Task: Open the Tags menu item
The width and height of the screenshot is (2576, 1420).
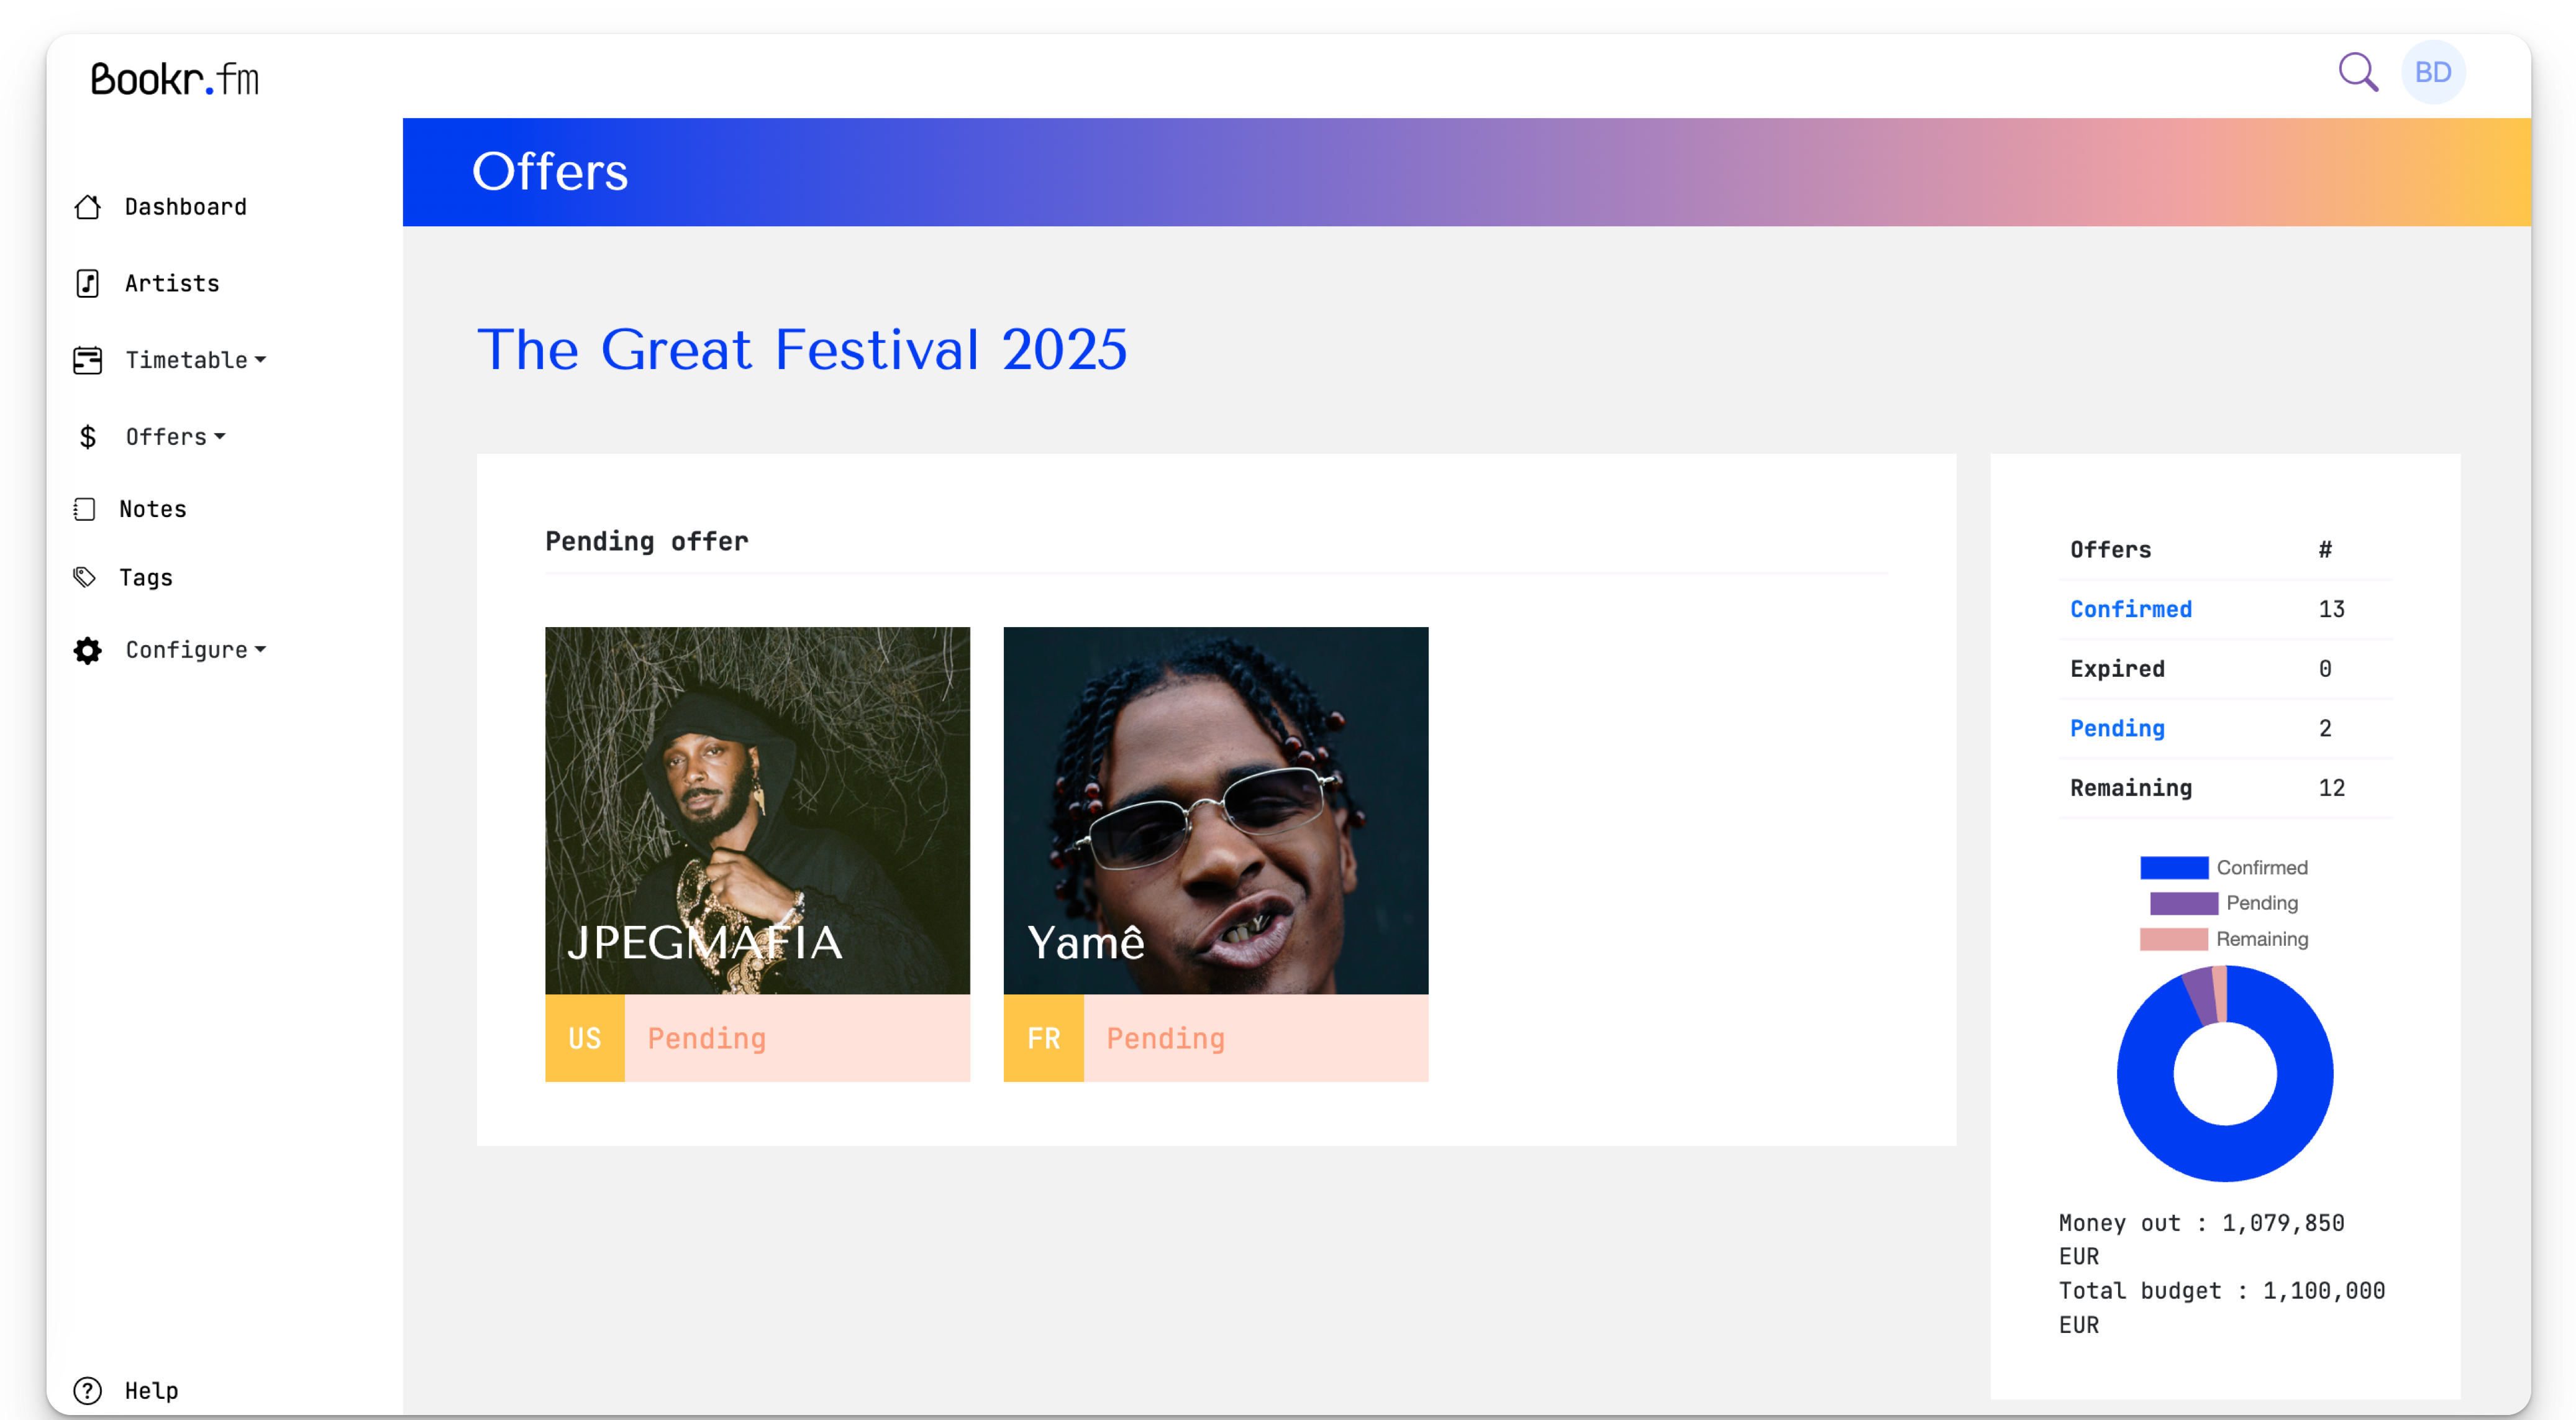Action: (x=146, y=577)
